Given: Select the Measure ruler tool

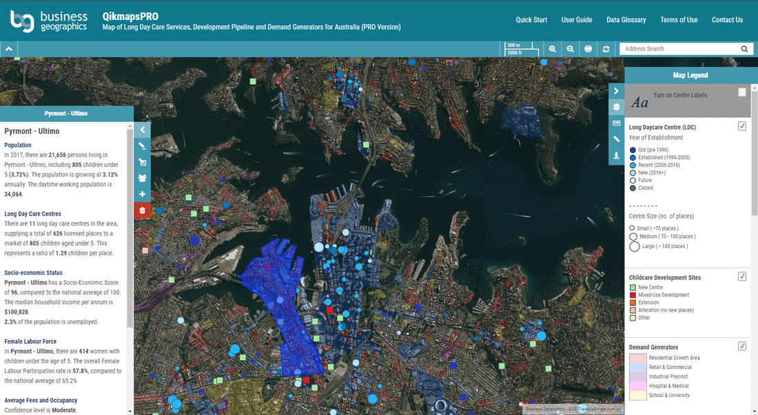Looking at the screenshot, I should [616, 138].
